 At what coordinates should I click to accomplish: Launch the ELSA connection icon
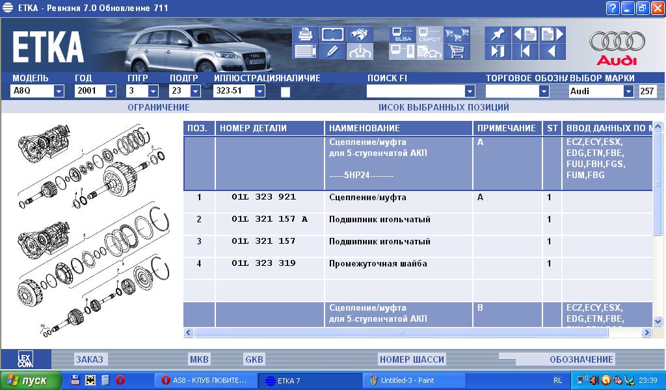click(x=401, y=34)
